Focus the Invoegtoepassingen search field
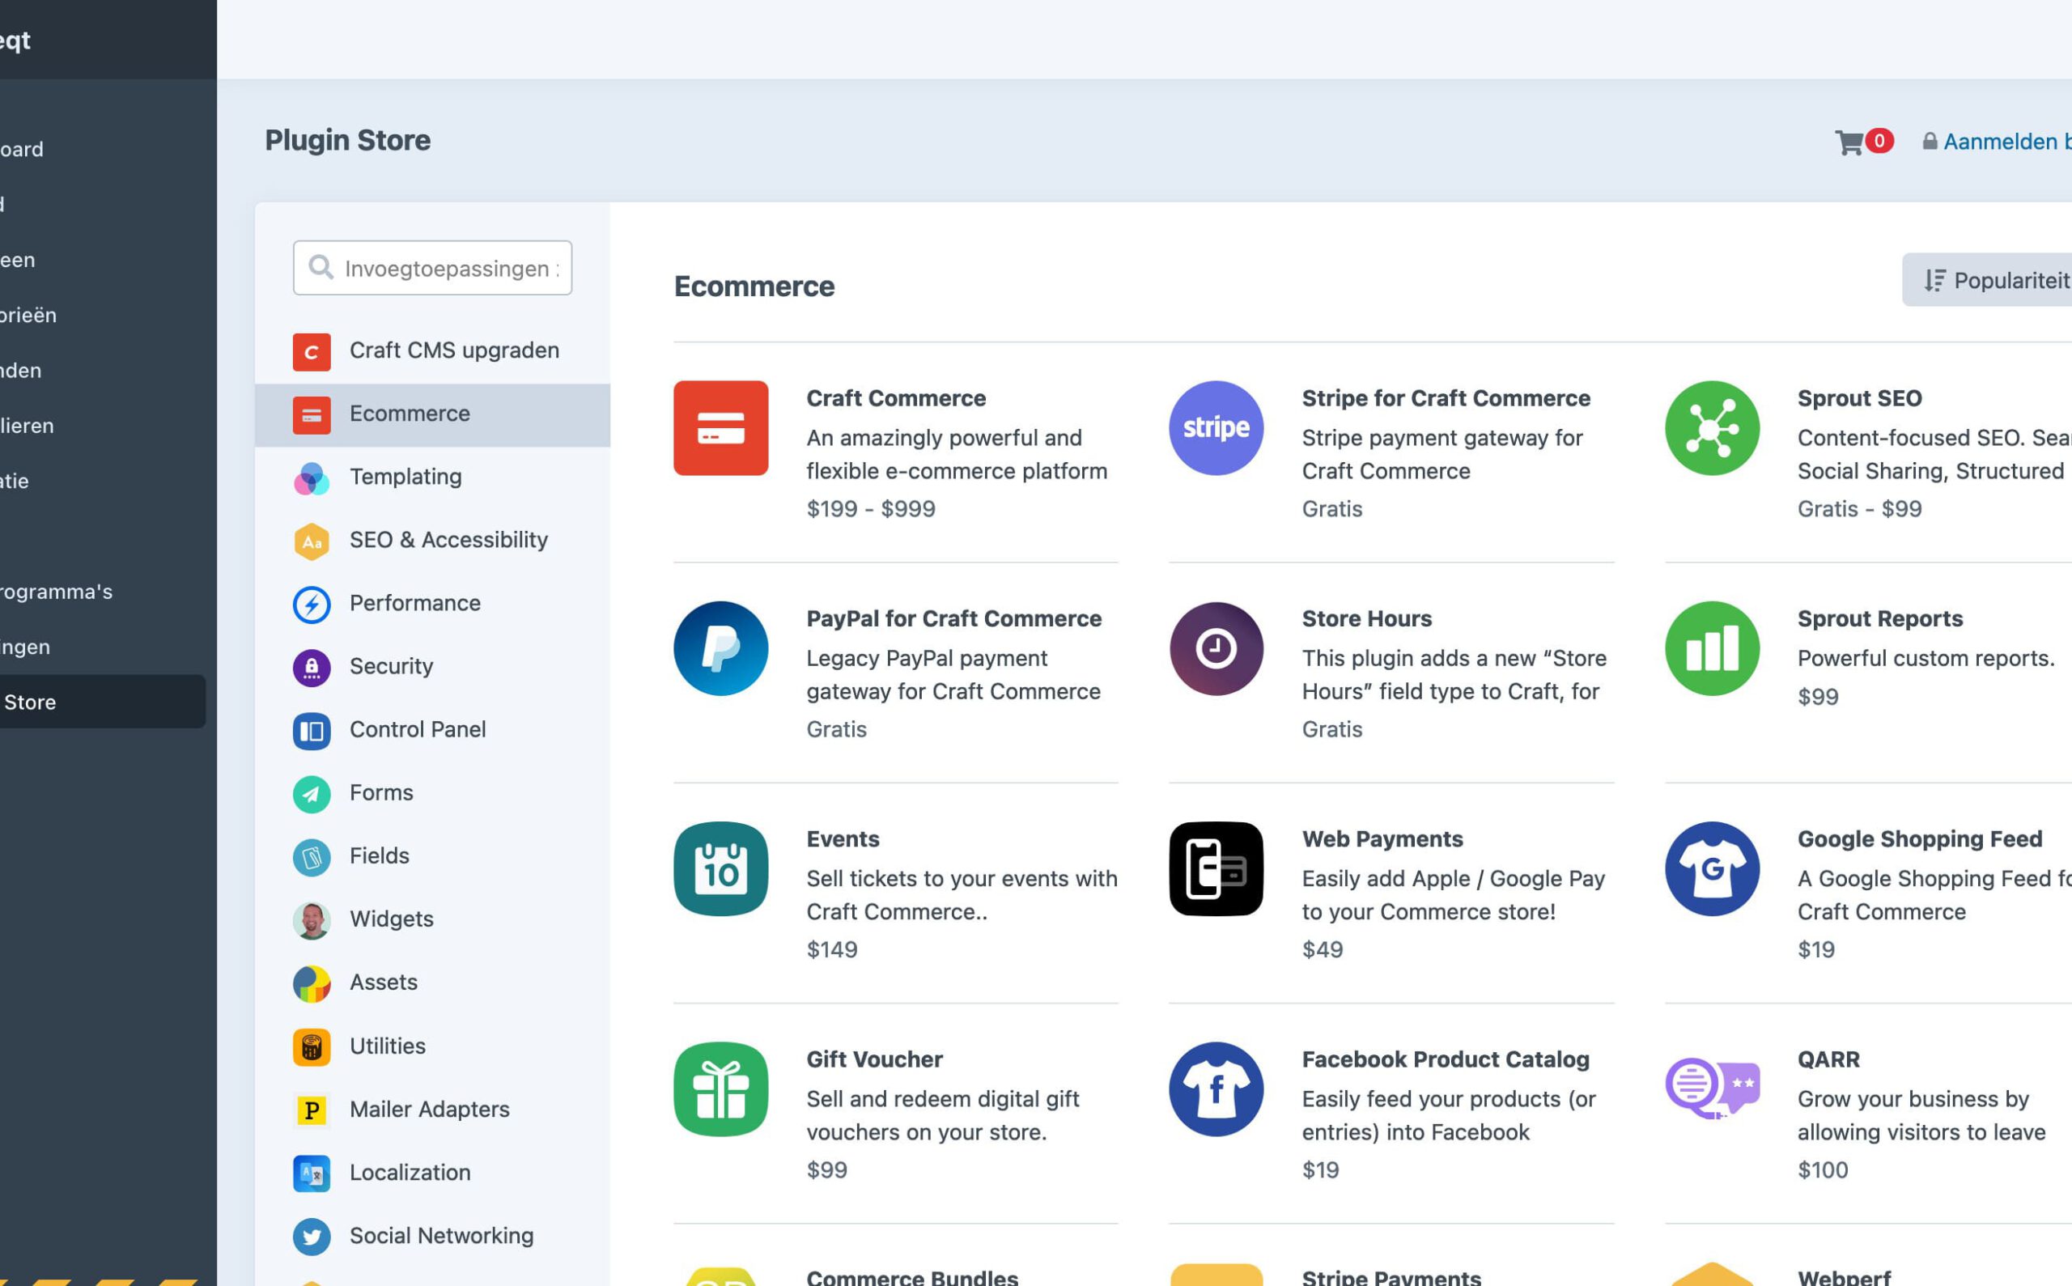This screenshot has width=2072, height=1286. 432,268
